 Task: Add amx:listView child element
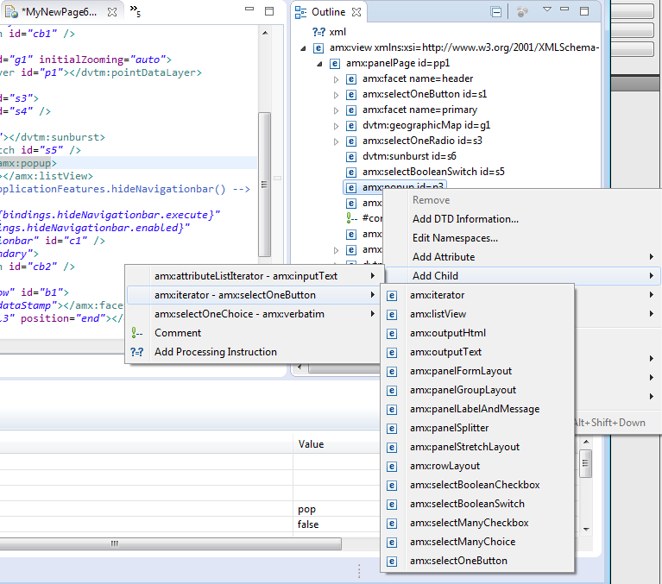pyautogui.click(x=477, y=314)
